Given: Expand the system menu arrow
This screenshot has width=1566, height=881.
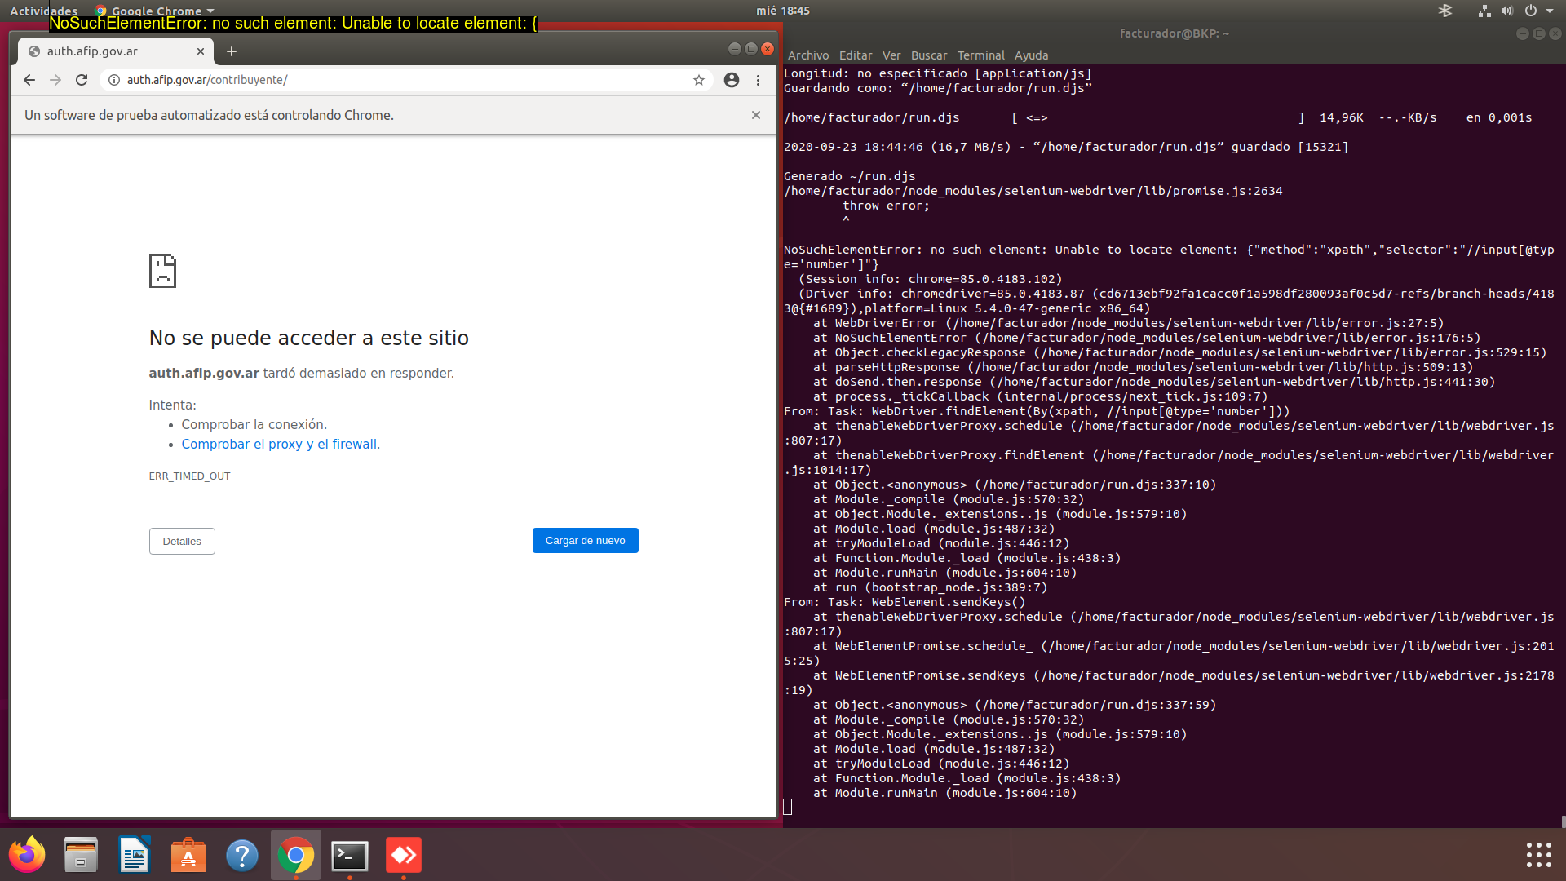Looking at the screenshot, I should pyautogui.click(x=1550, y=11).
